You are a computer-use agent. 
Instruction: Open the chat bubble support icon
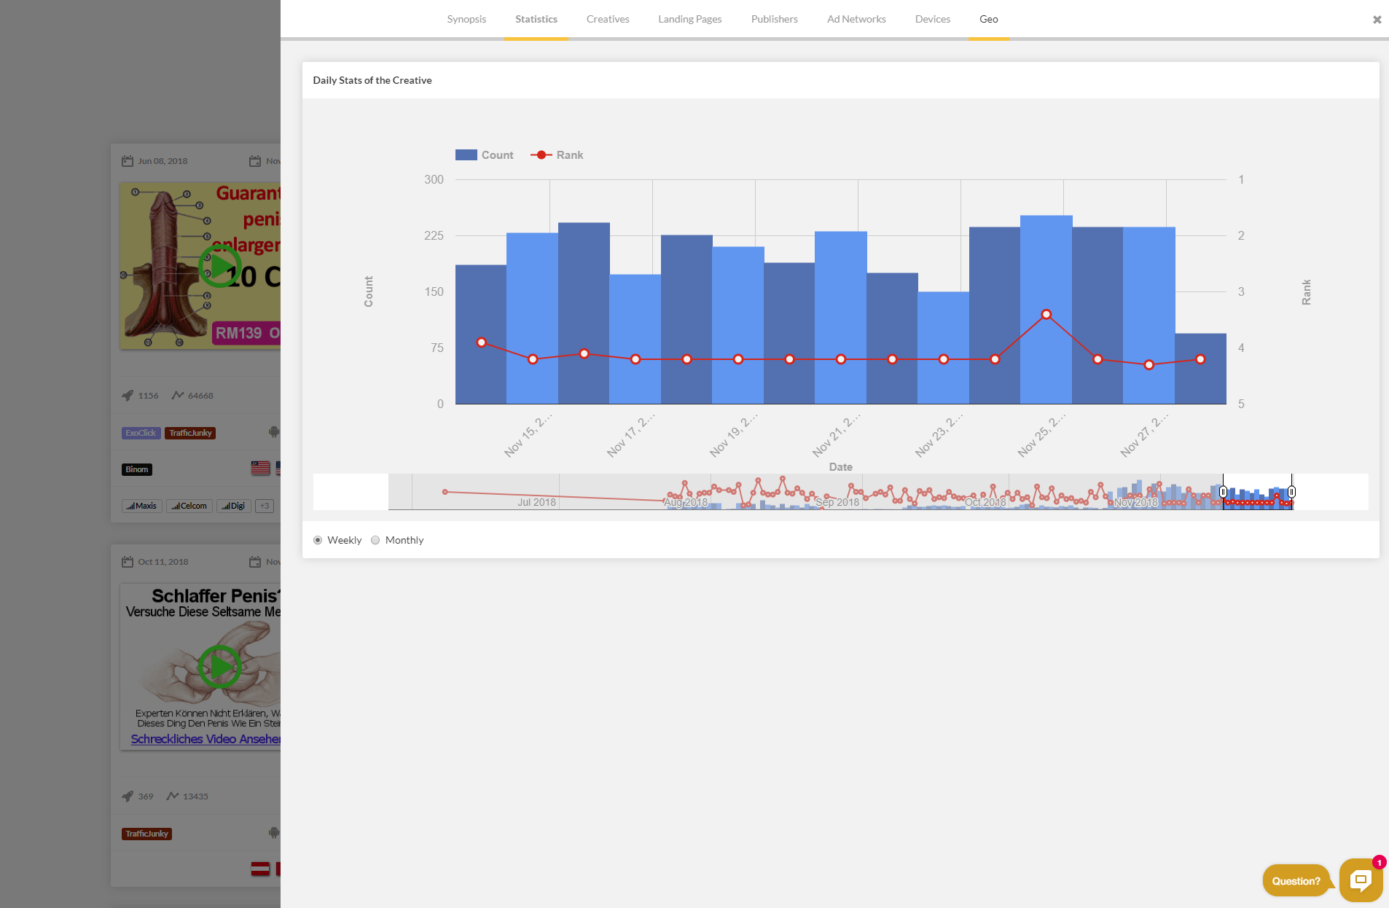point(1360,880)
